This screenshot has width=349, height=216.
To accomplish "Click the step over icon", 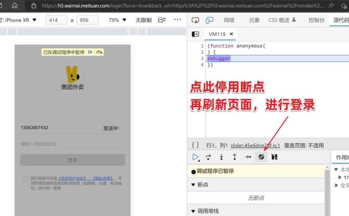I will [x=208, y=157].
